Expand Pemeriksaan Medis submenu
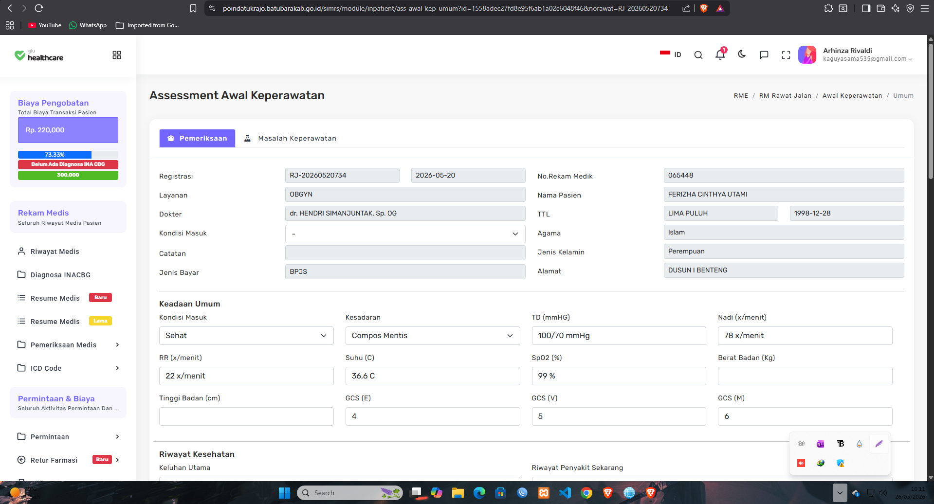The height and width of the screenshot is (504, 934). (x=68, y=345)
